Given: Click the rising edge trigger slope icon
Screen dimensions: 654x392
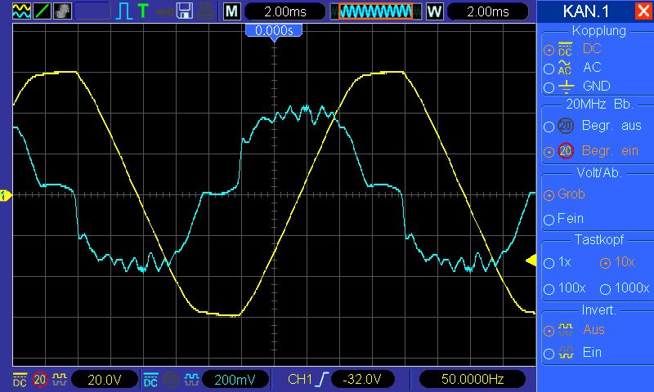Looking at the screenshot, I should click(x=323, y=379).
